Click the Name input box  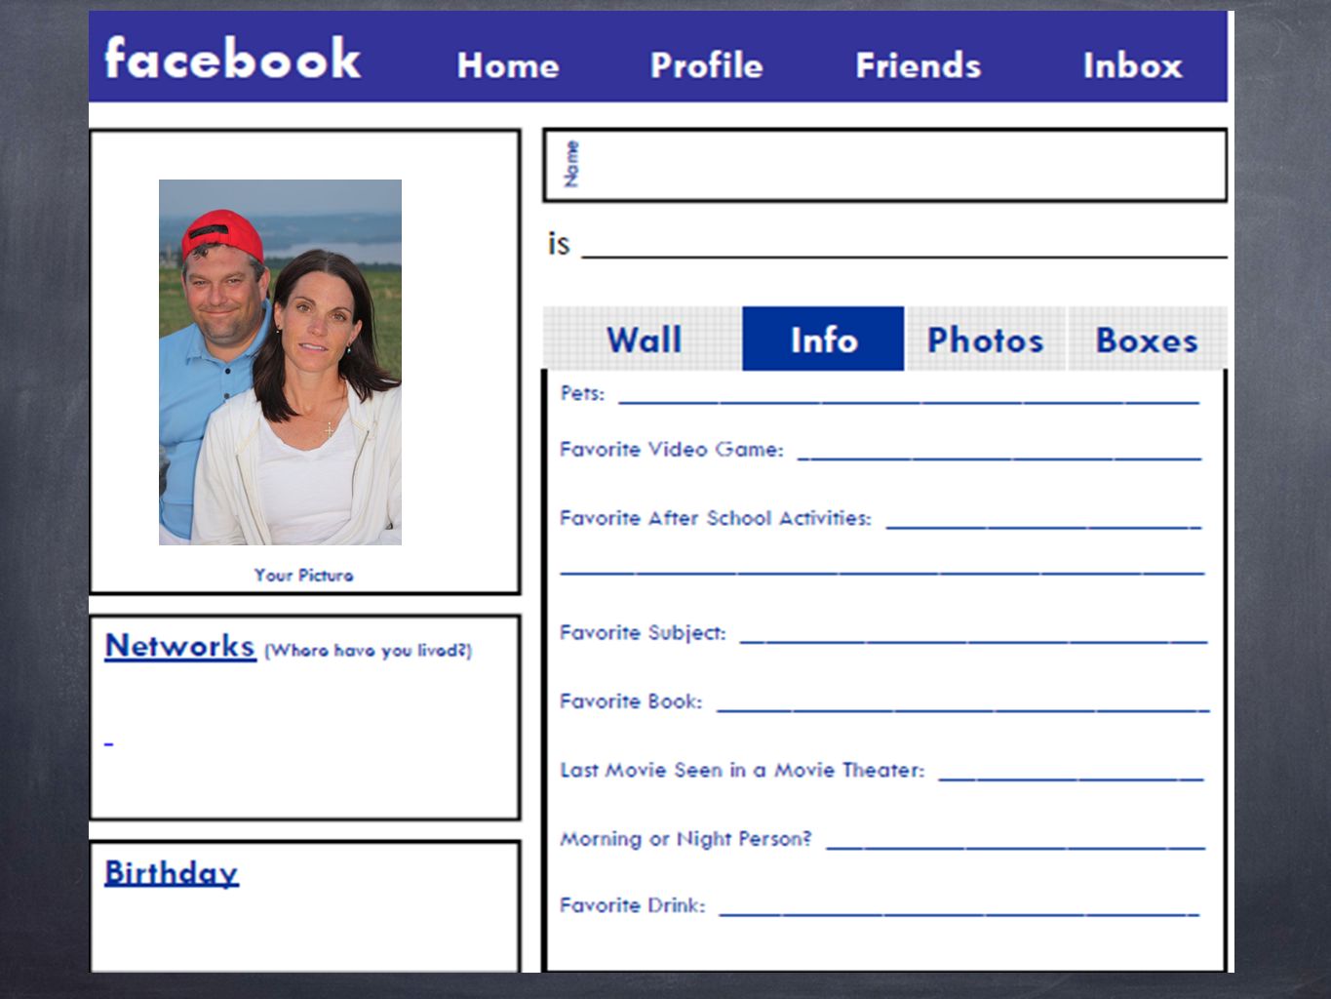(884, 165)
